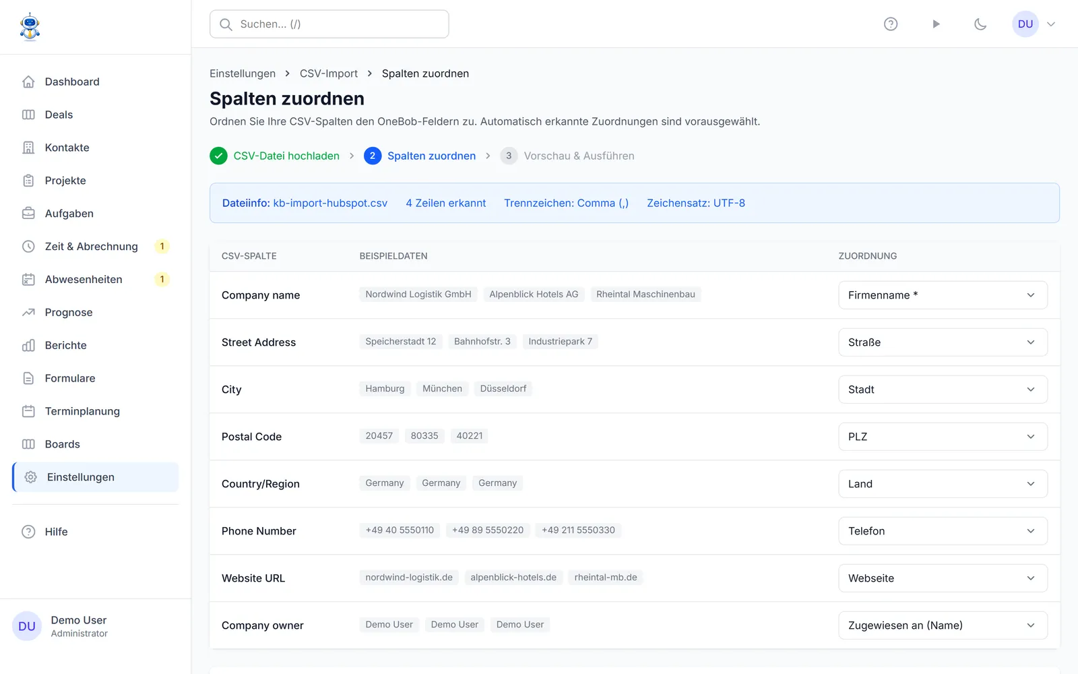Click Zeichensatz: UTF-8 info text
The height and width of the screenshot is (674, 1078).
pyautogui.click(x=696, y=203)
